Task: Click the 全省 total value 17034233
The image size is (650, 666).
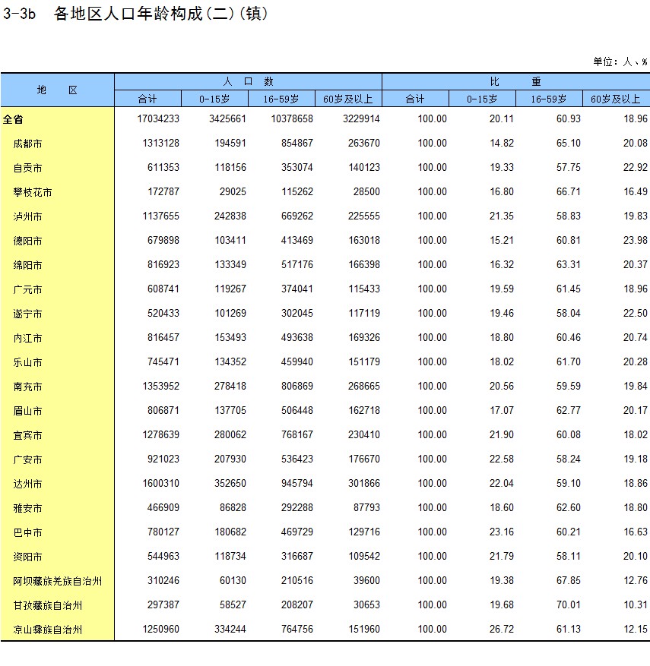Action: tap(158, 119)
